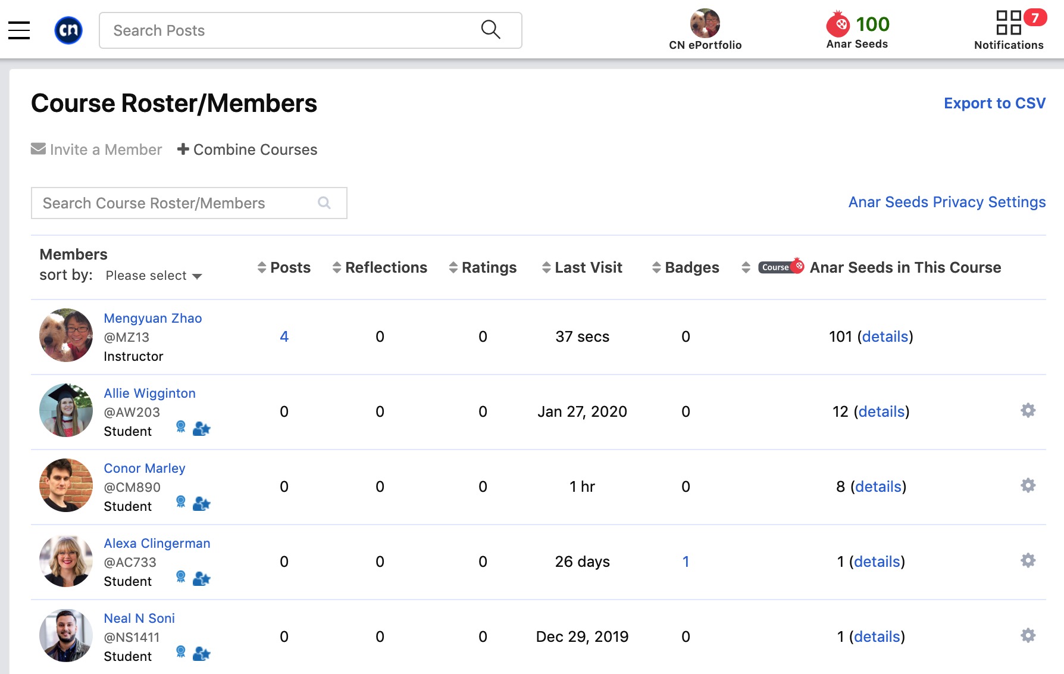This screenshot has width=1064, height=674.
Task: Click the Anar Seeds pomegranate icon
Action: pyautogui.click(x=838, y=24)
